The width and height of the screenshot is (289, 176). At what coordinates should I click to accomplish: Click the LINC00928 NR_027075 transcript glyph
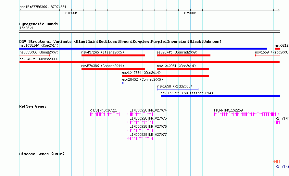[140, 122]
